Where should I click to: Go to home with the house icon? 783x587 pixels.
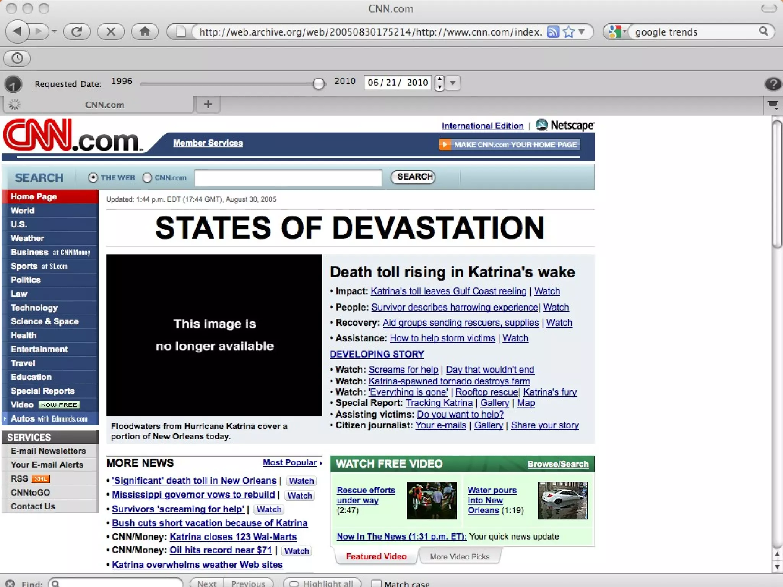pos(145,31)
